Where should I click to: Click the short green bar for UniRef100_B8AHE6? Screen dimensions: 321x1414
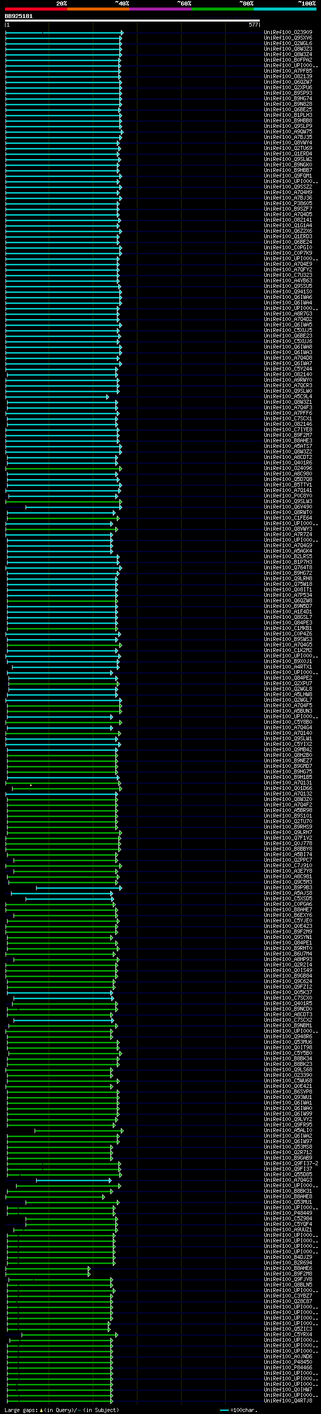tap(48, 1268)
